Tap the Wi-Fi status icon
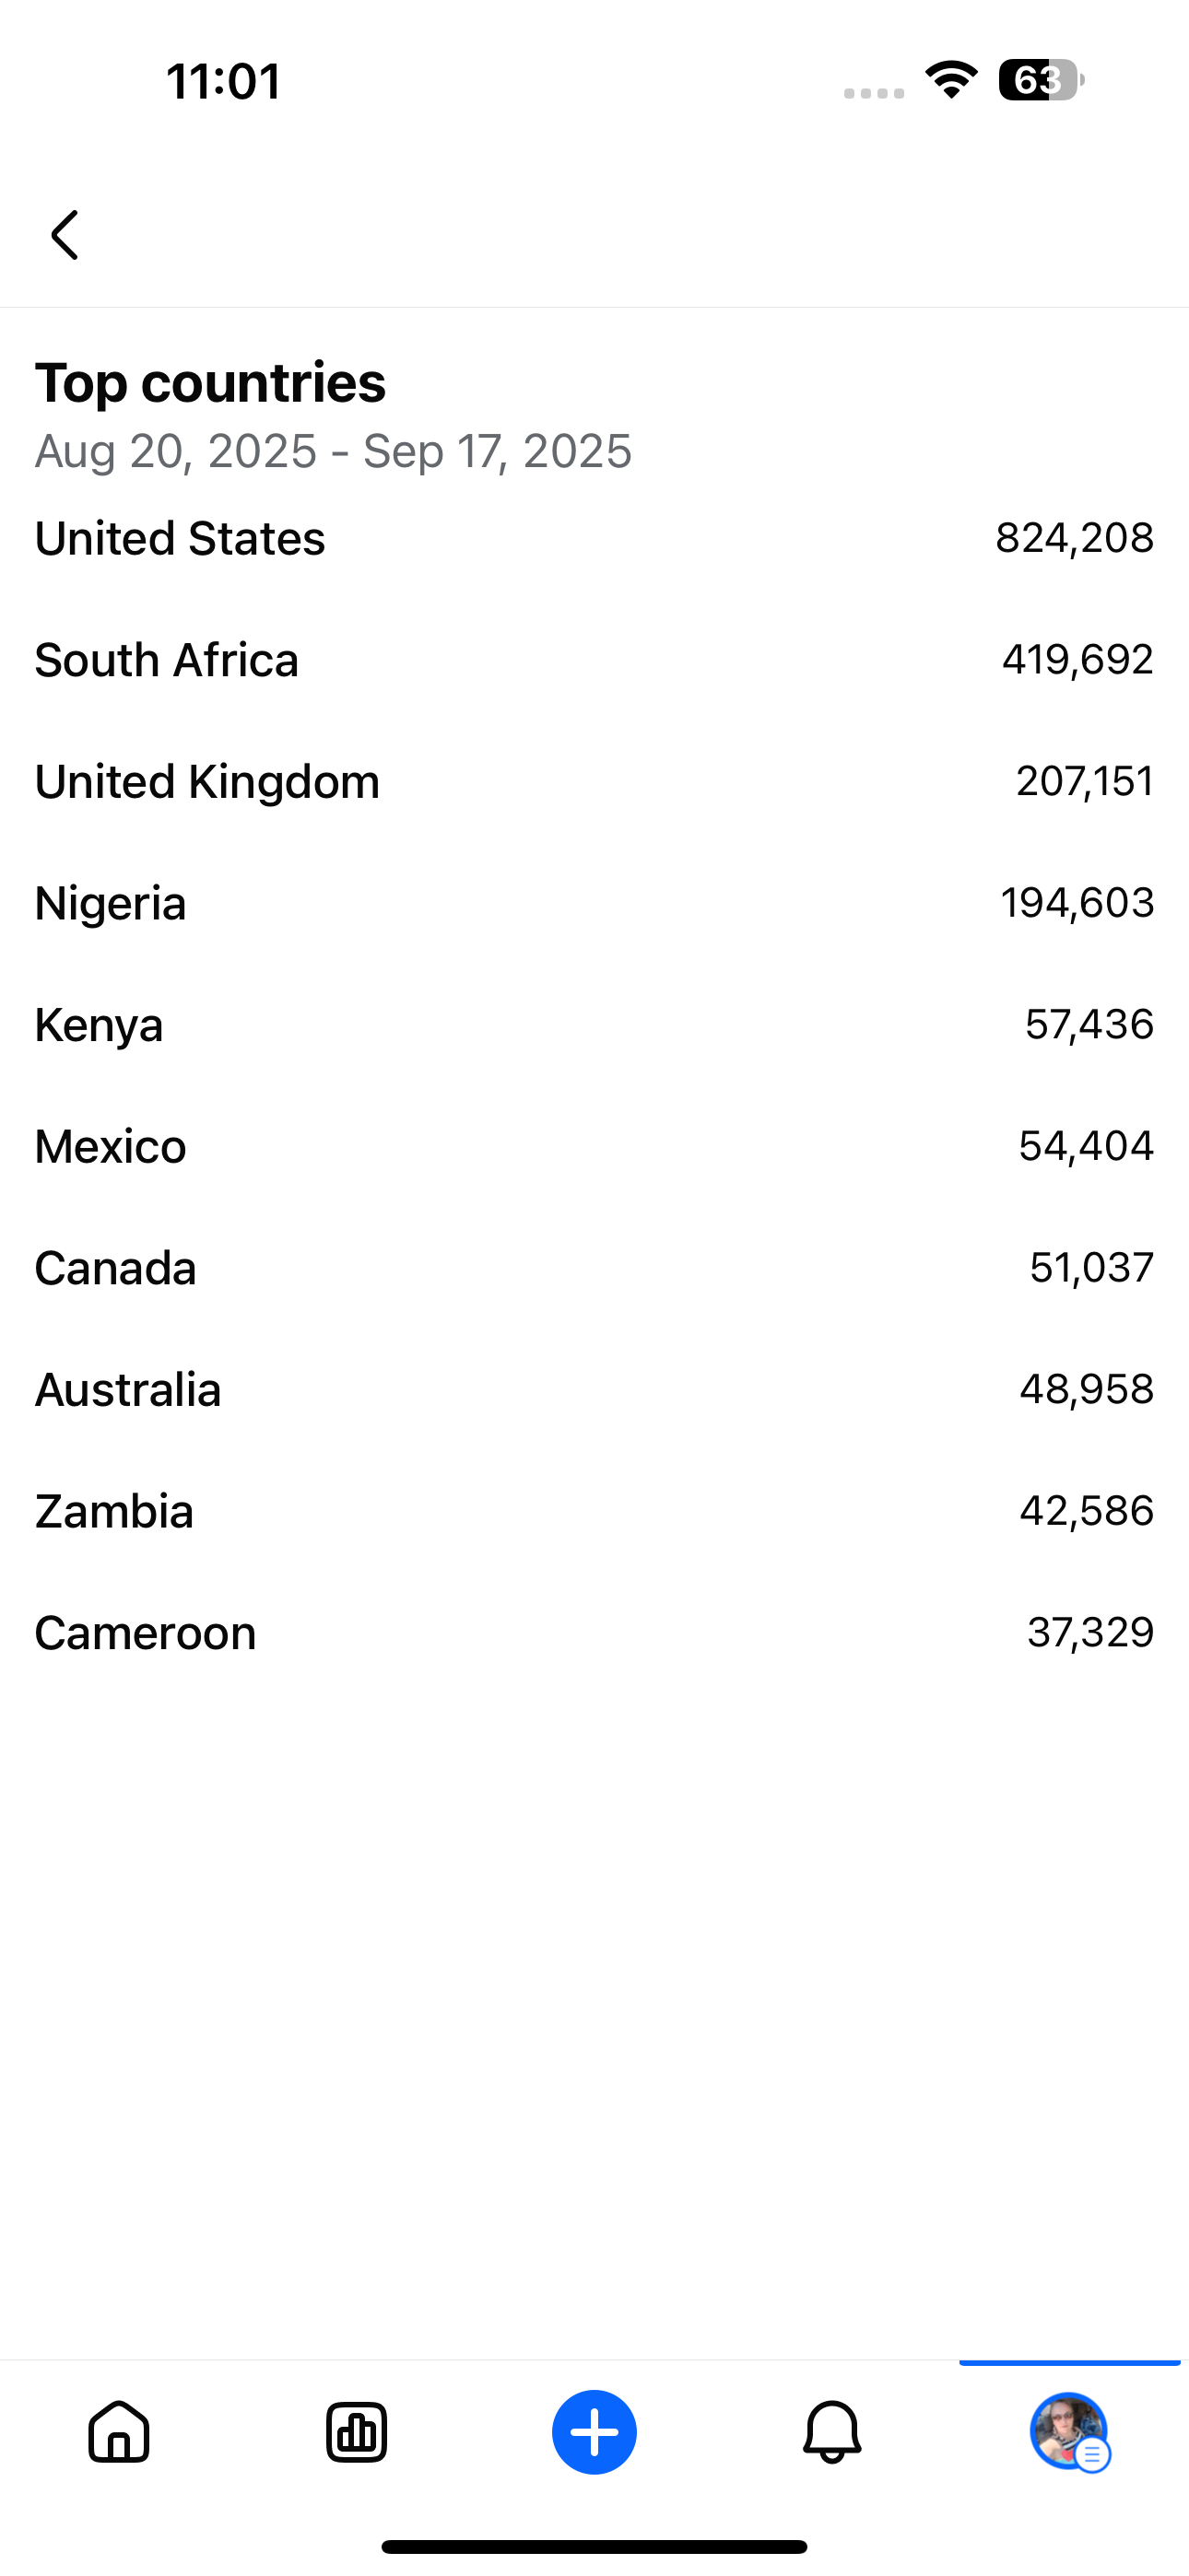Image resolution: width=1189 pixels, height=2576 pixels. (952, 80)
